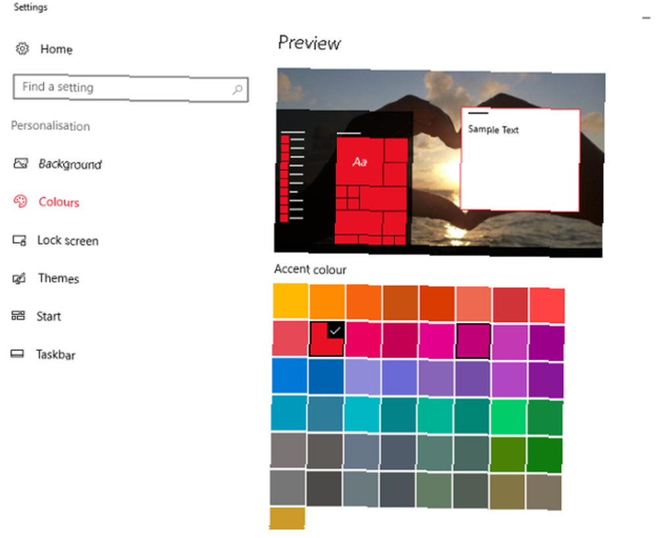Pick the darker orange swatch, second in first row
The width and height of the screenshot is (657, 538).
pyautogui.click(x=327, y=301)
